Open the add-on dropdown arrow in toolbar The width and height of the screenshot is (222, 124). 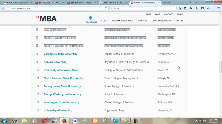tap(212, 8)
